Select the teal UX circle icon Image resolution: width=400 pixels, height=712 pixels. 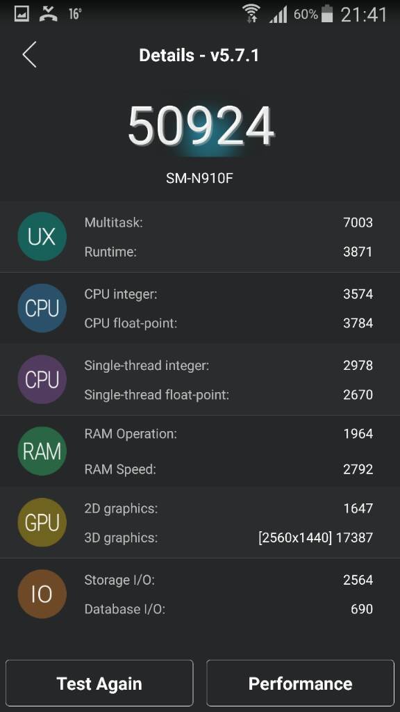tap(42, 236)
